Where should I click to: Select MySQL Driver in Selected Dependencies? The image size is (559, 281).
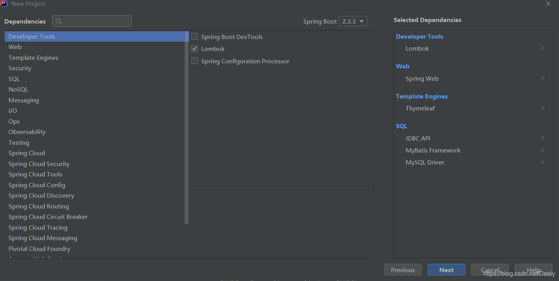click(x=425, y=162)
